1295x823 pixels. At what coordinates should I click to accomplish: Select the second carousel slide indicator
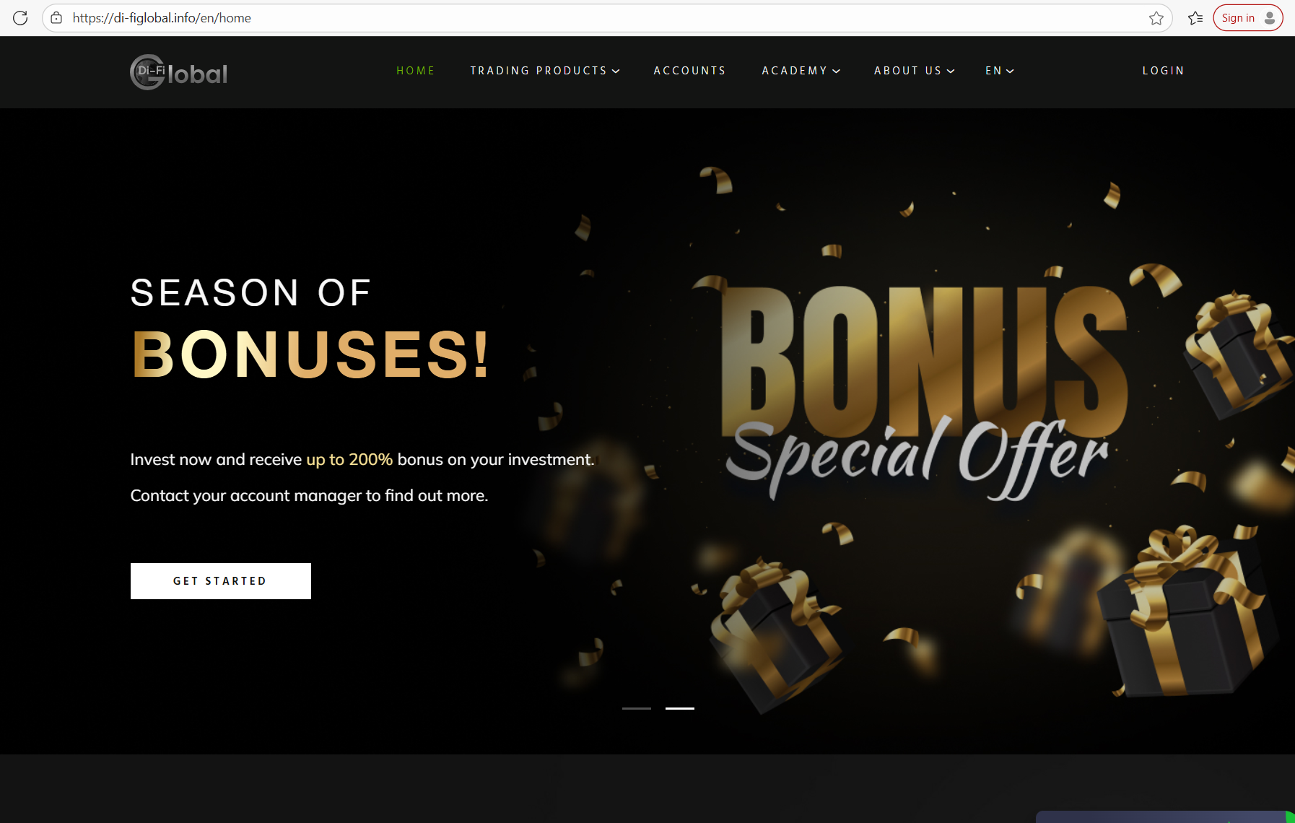(680, 708)
